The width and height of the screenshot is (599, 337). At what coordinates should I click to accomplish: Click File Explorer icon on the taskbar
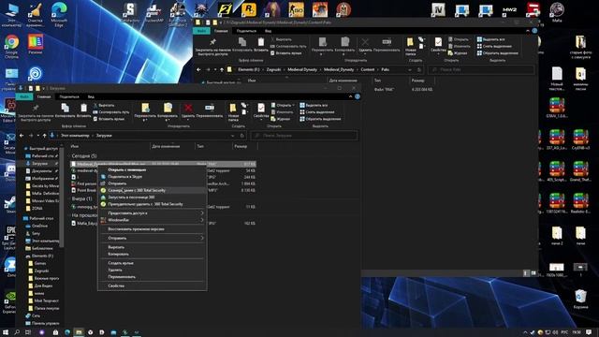[x=79, y=332]
